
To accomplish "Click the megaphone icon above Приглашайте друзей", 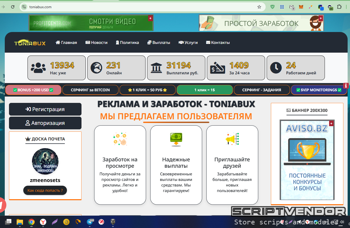I will (232, 139).
